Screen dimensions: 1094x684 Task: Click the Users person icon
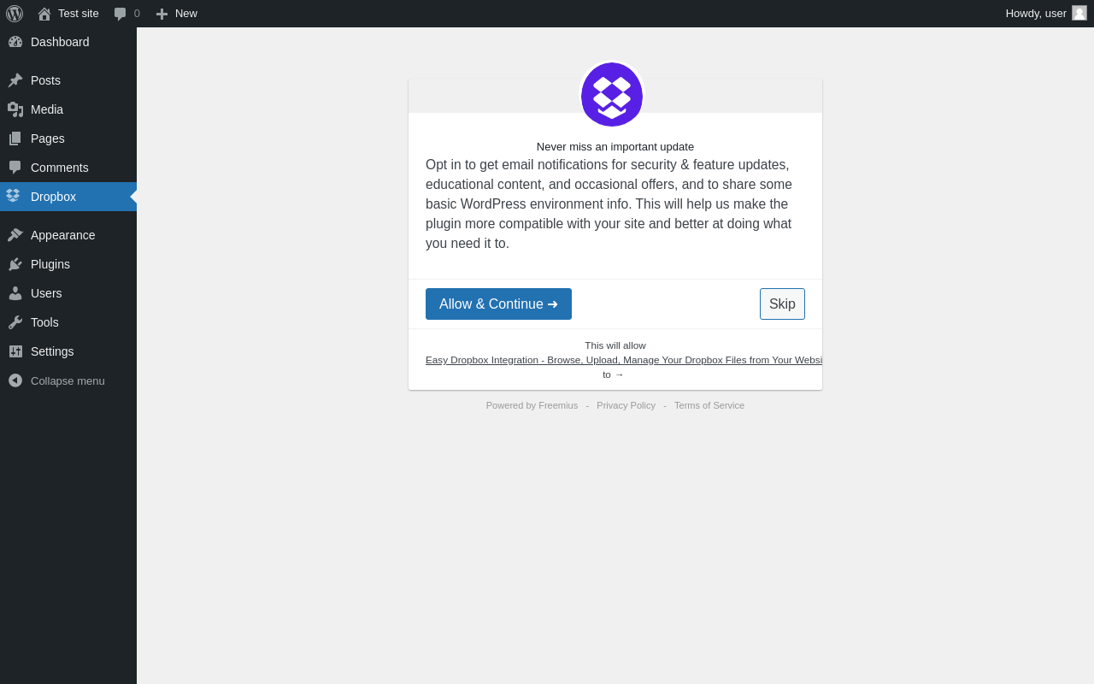[x=15, y=293]
